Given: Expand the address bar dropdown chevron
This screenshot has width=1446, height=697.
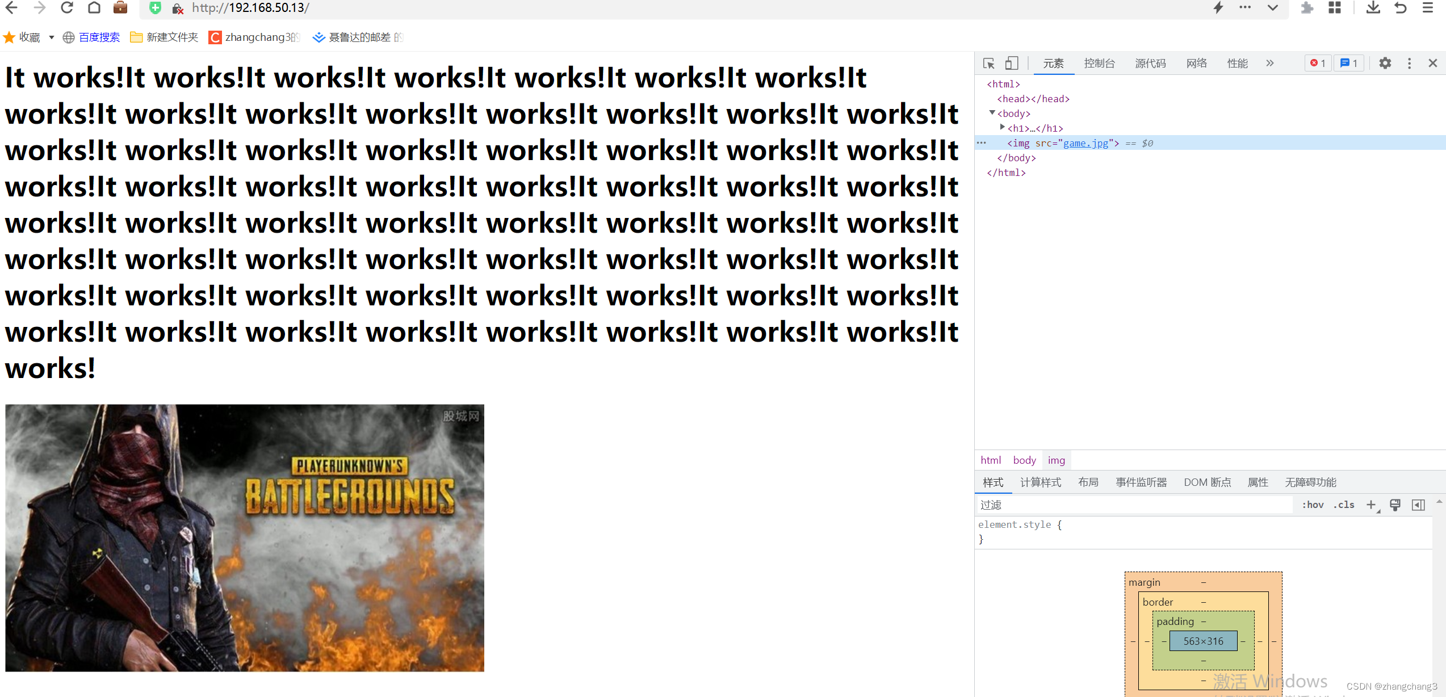Looking at the screenshot, I should (x=1273, y=8).
